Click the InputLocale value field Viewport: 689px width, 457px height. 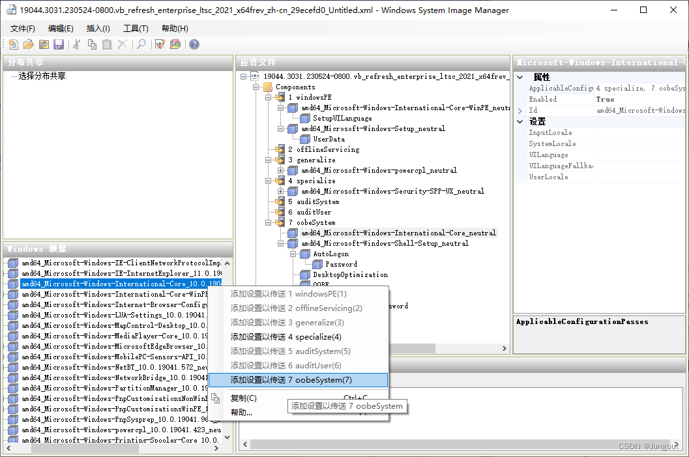click(639, 133)
